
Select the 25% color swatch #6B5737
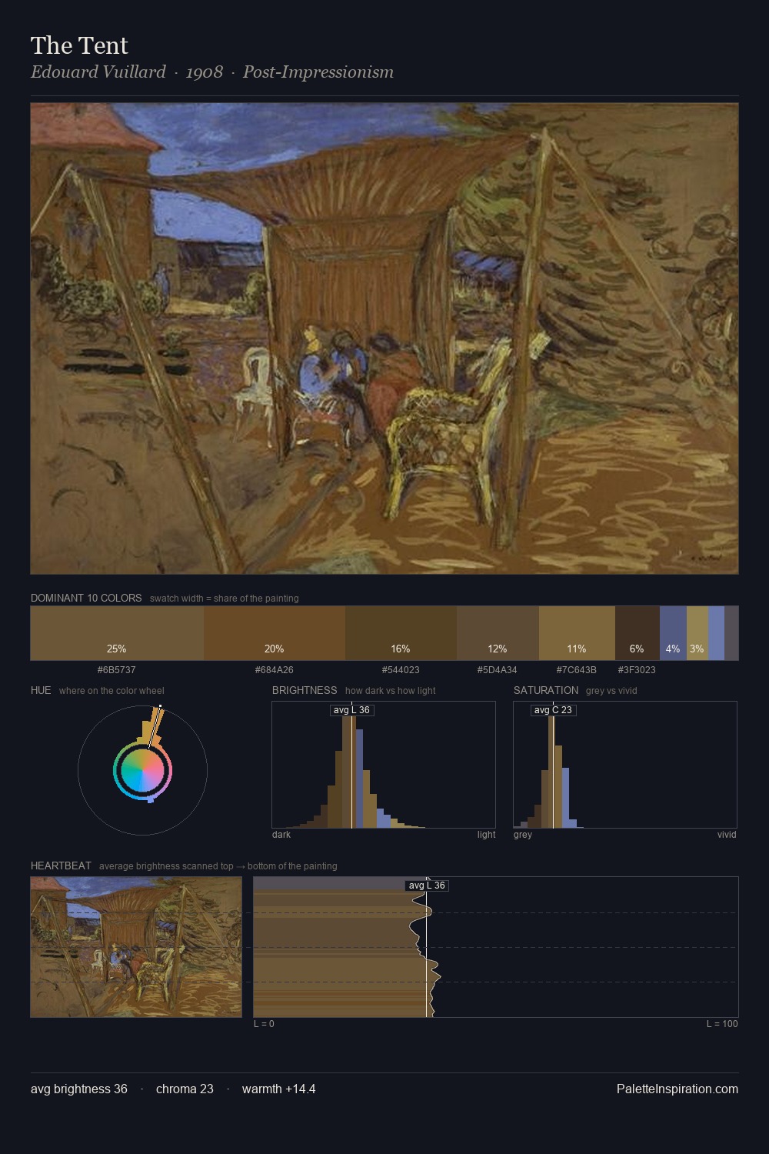tap(117, 633)
